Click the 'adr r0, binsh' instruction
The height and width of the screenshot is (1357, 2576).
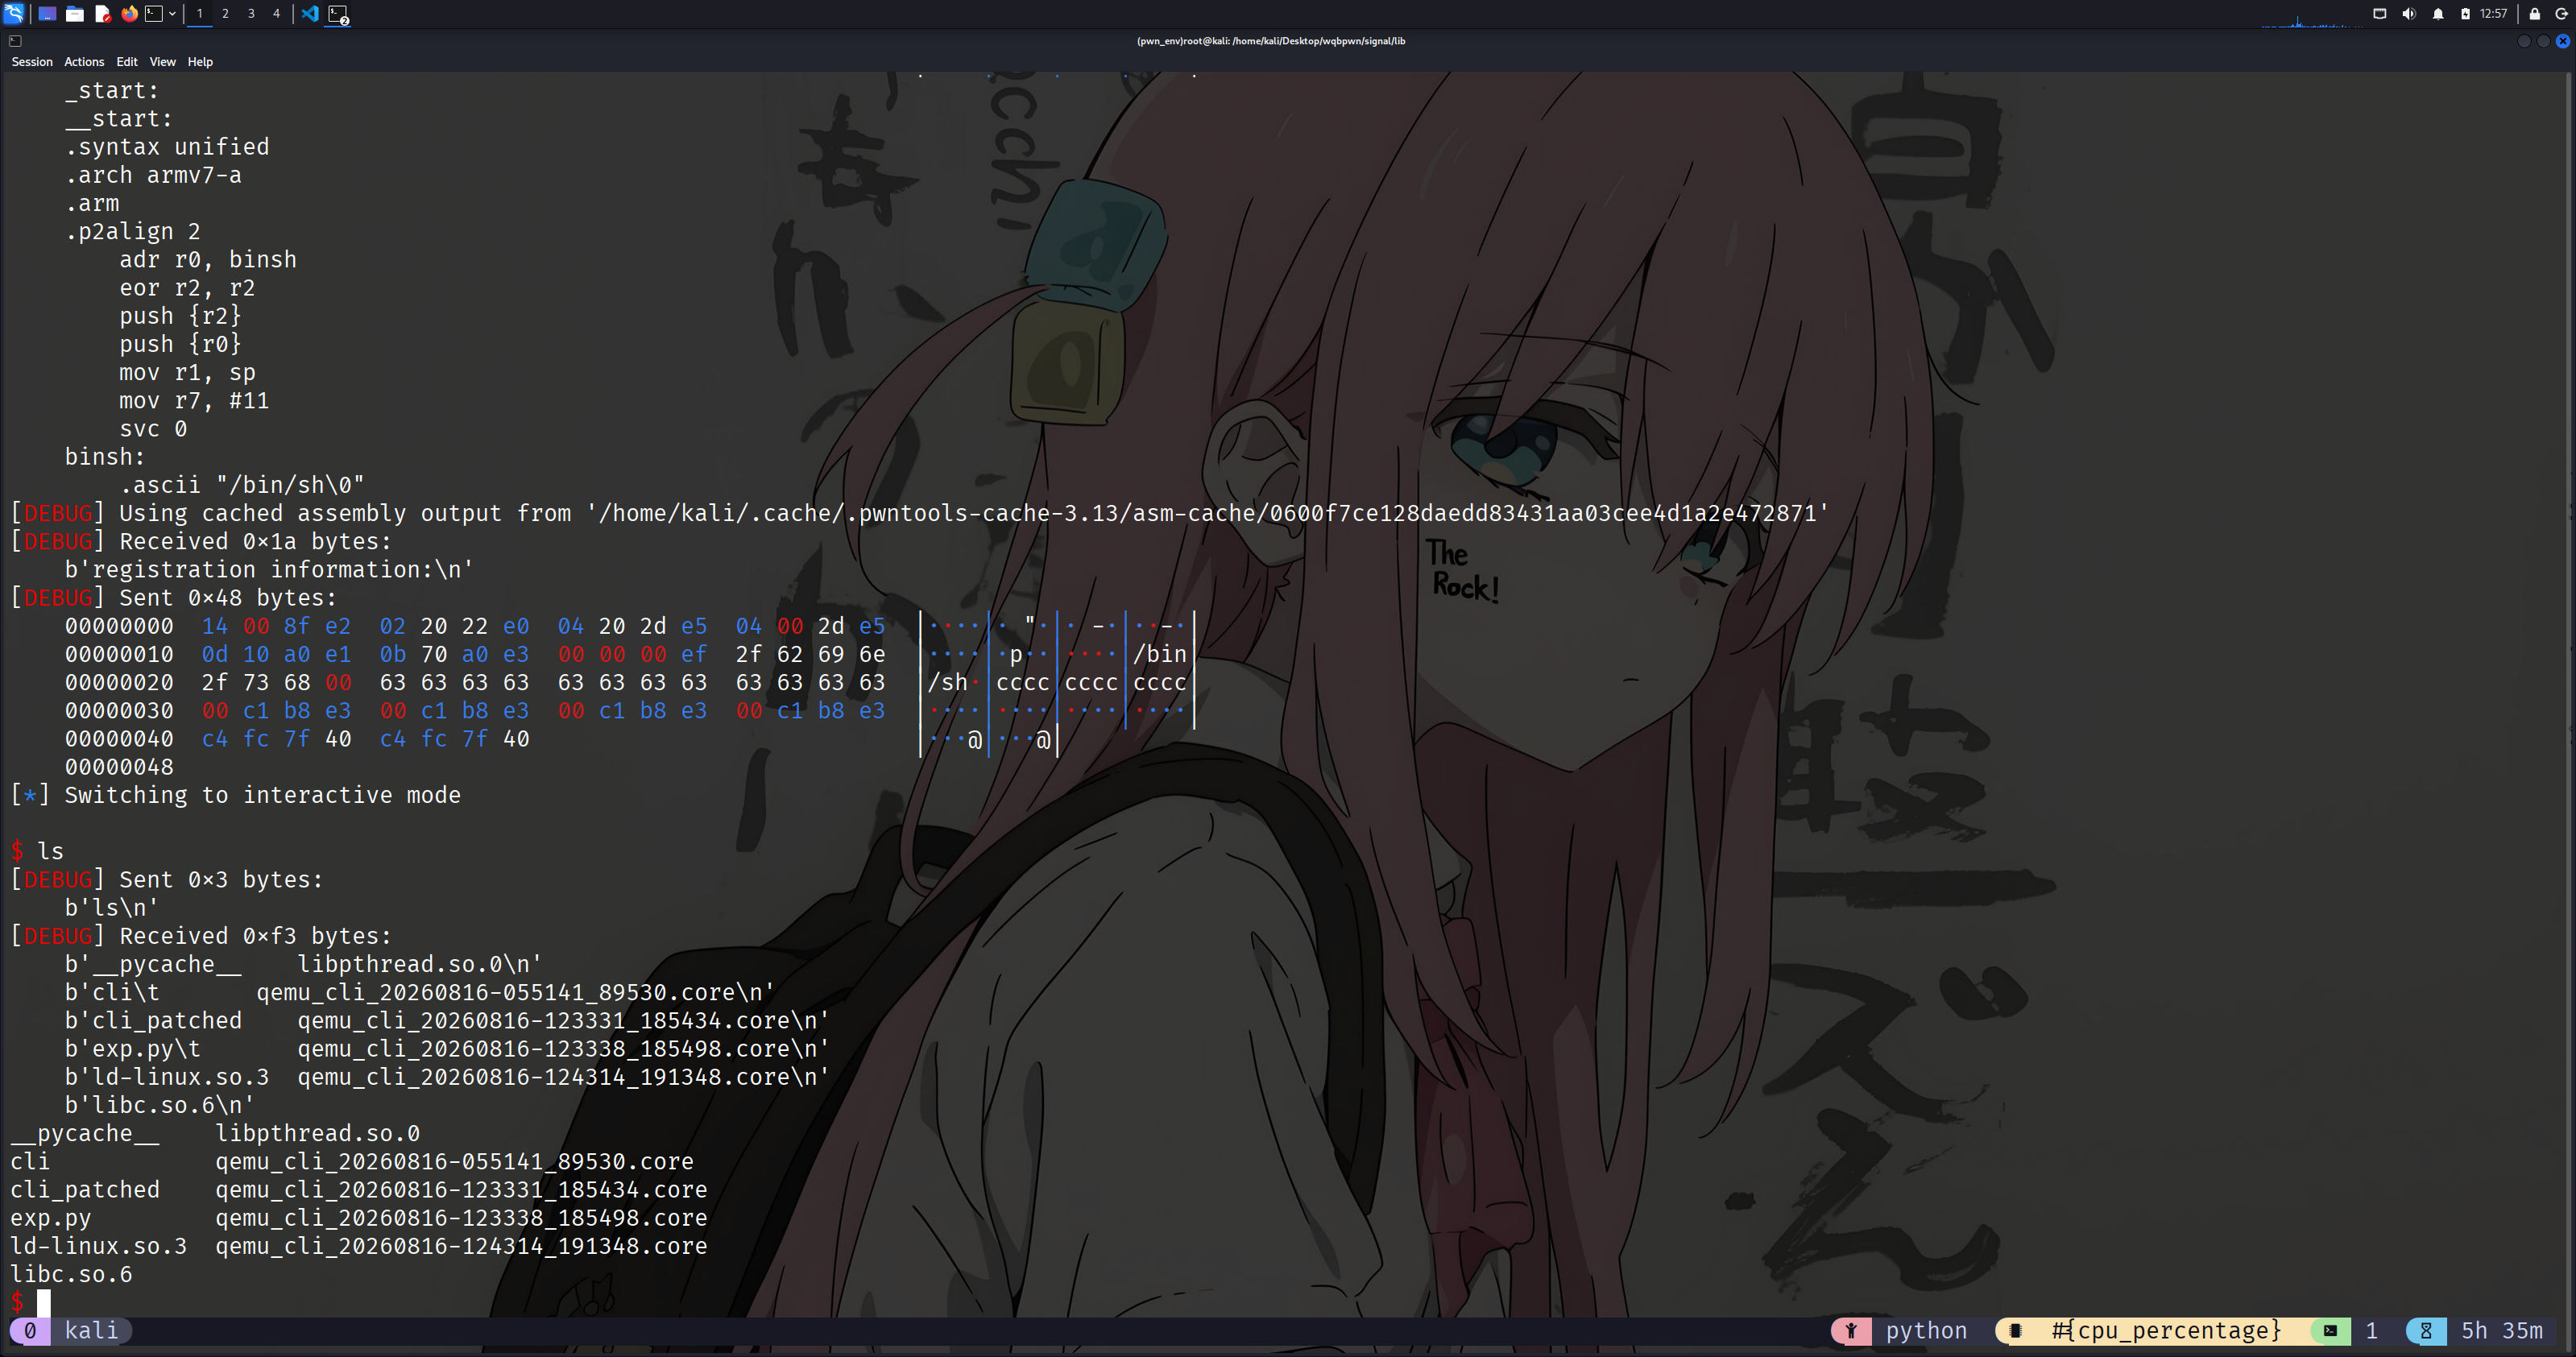[208, 260]
